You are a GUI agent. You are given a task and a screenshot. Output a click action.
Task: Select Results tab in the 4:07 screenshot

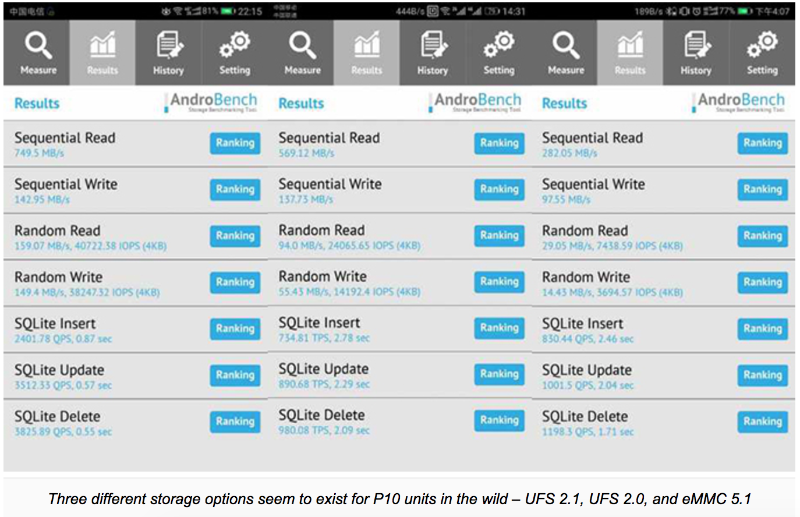[x=630, y=53]
